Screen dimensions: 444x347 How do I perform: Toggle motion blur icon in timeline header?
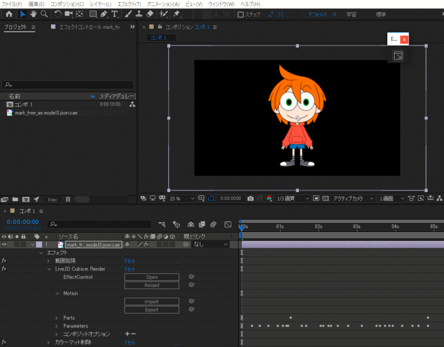[213, 224]
